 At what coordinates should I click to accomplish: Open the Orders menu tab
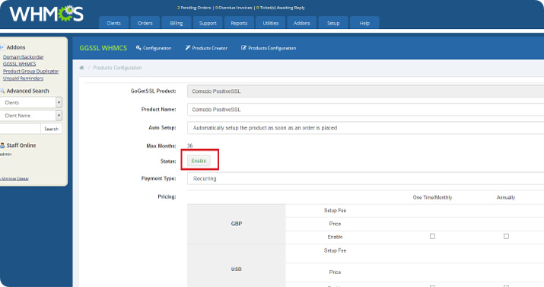[145, 23]
